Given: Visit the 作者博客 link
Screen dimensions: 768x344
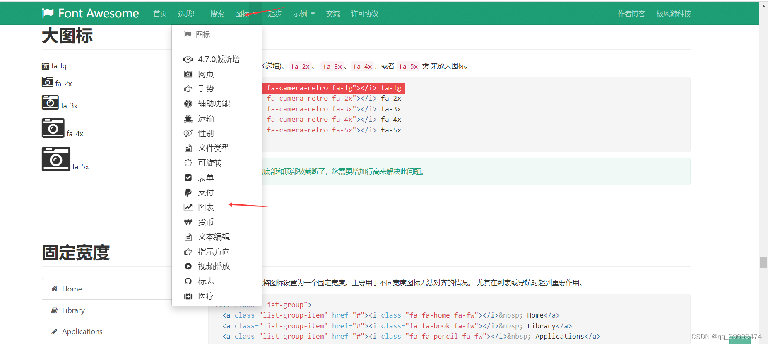Looking at the screenshot, I should tap(631, 14).
